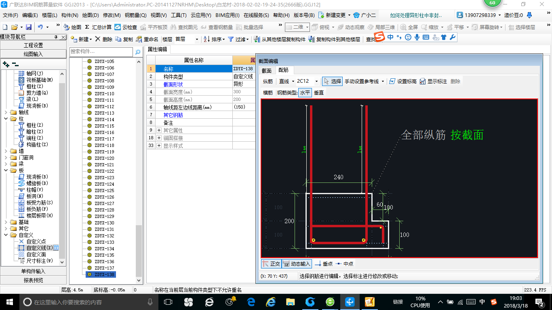Click 全屏 full screen tool

click(x=409, y=27)
